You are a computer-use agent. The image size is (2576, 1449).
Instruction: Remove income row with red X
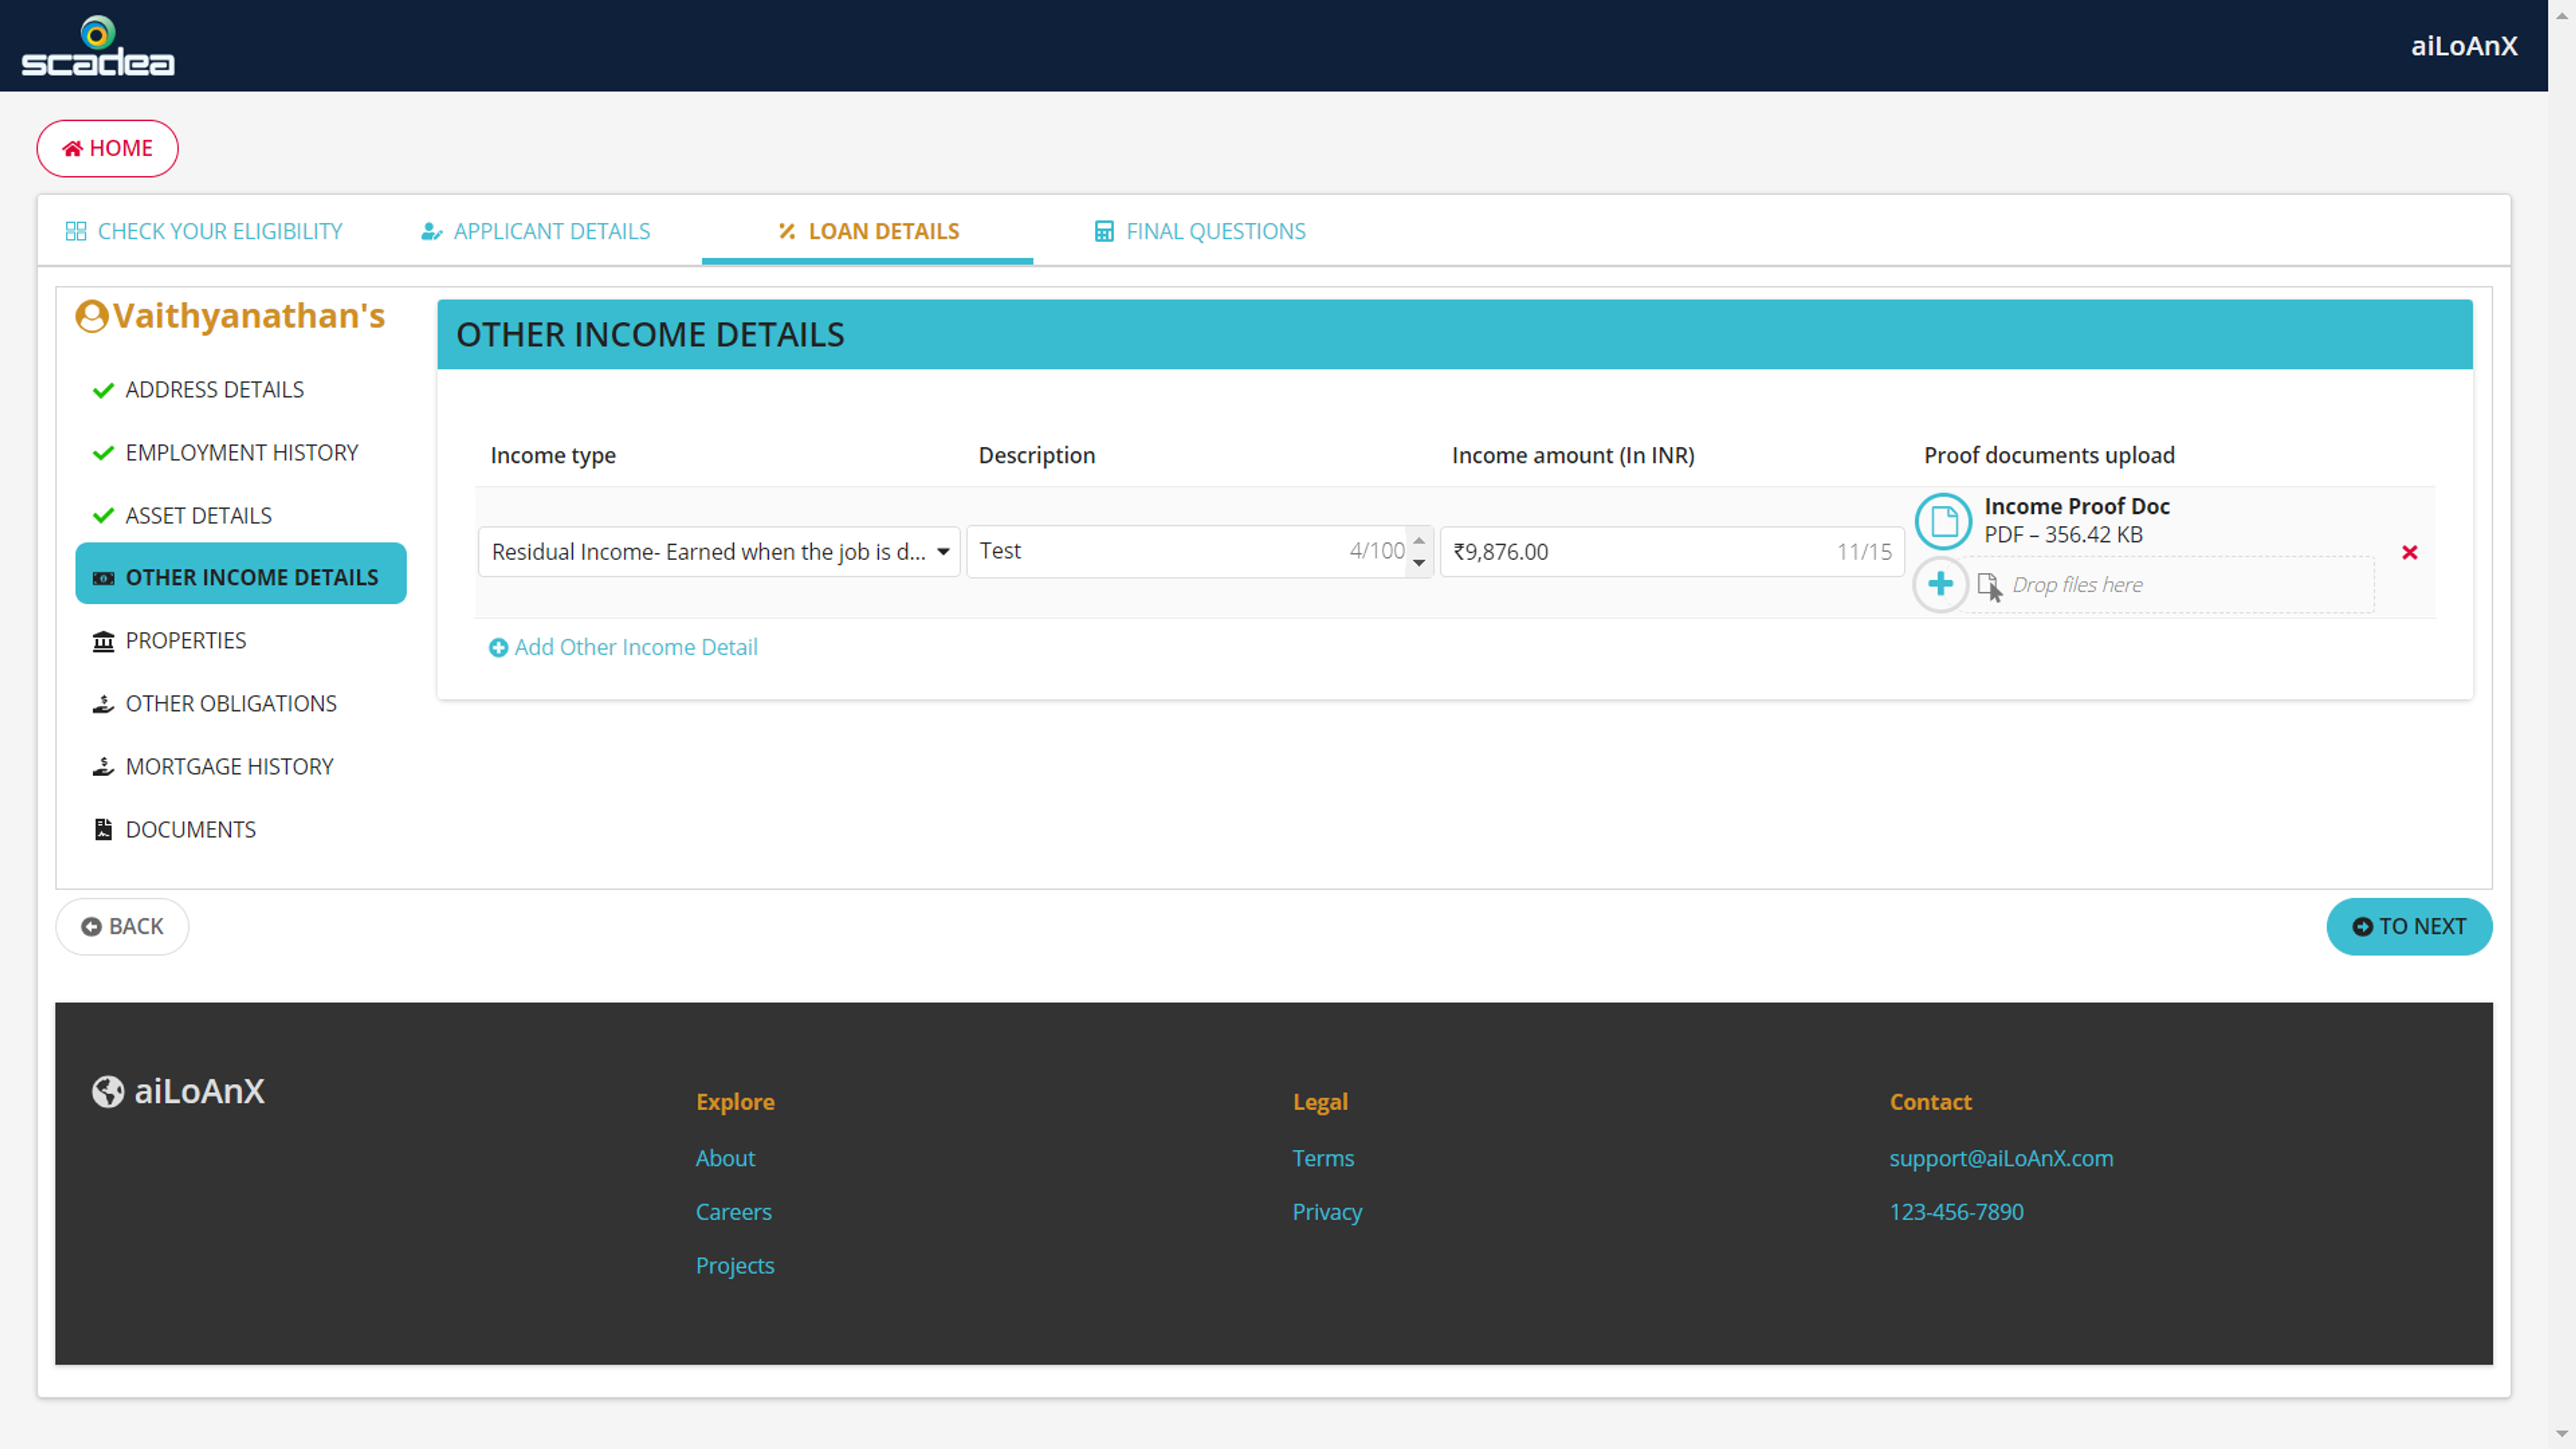pos(2410,552)
